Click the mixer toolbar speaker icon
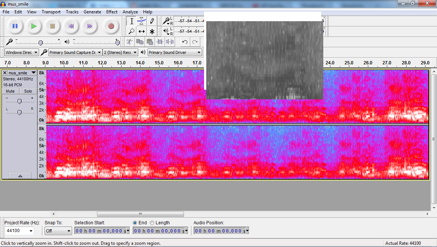 pyautogui.click(x=67, y=42)
